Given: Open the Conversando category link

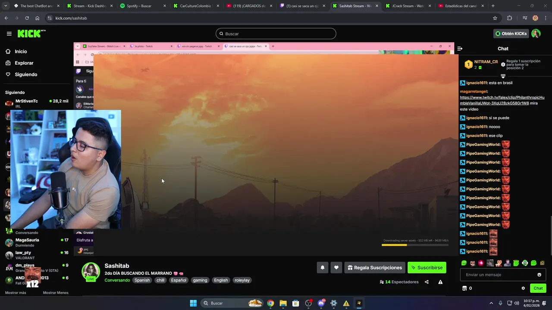Looking at the screenshot, I should [117, 280].
